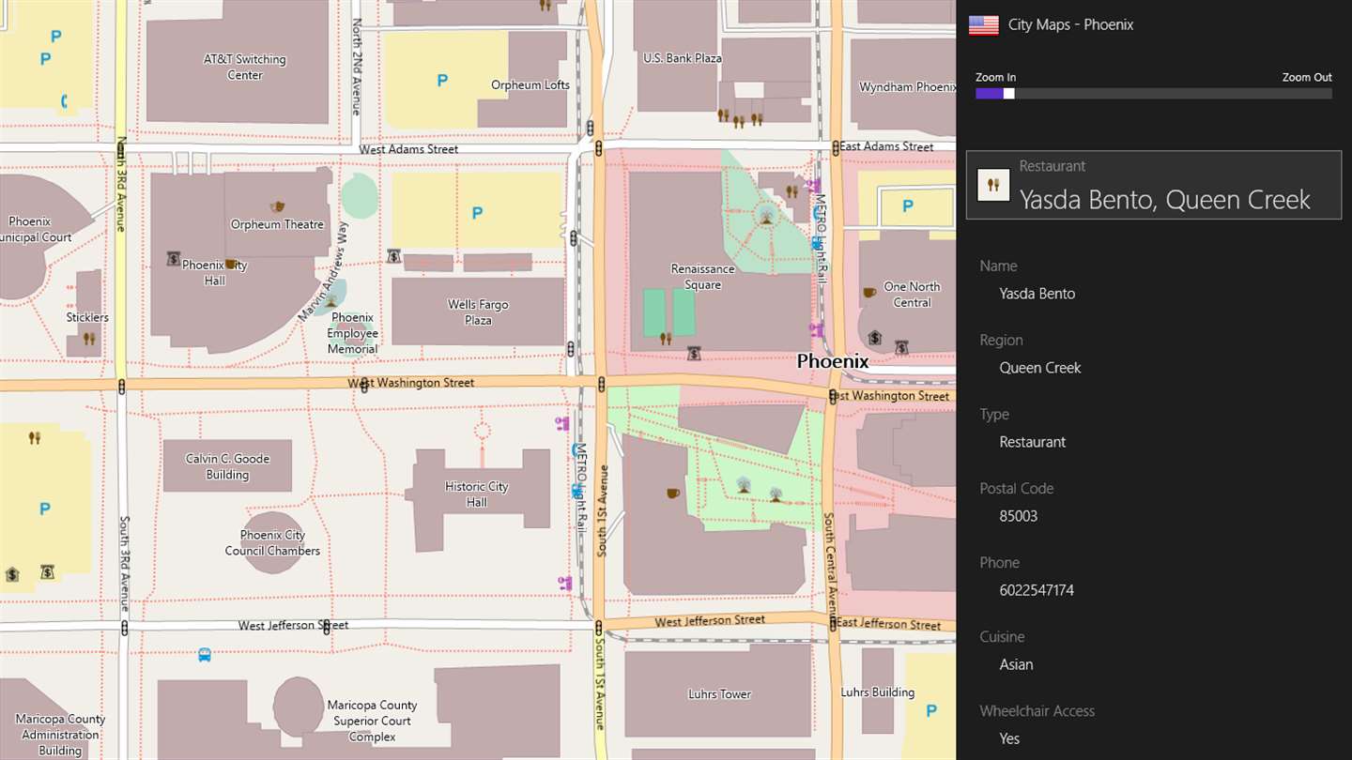Click the memorial icon above Phoenix Employee Memorial
This screenshot has height=760, width=1352.
coord(330,300)
